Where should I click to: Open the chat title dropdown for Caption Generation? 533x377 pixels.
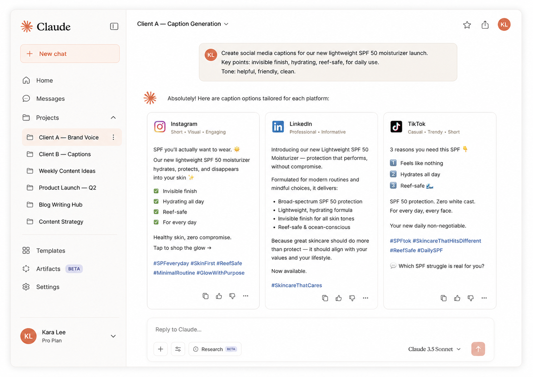pos(183,24)
